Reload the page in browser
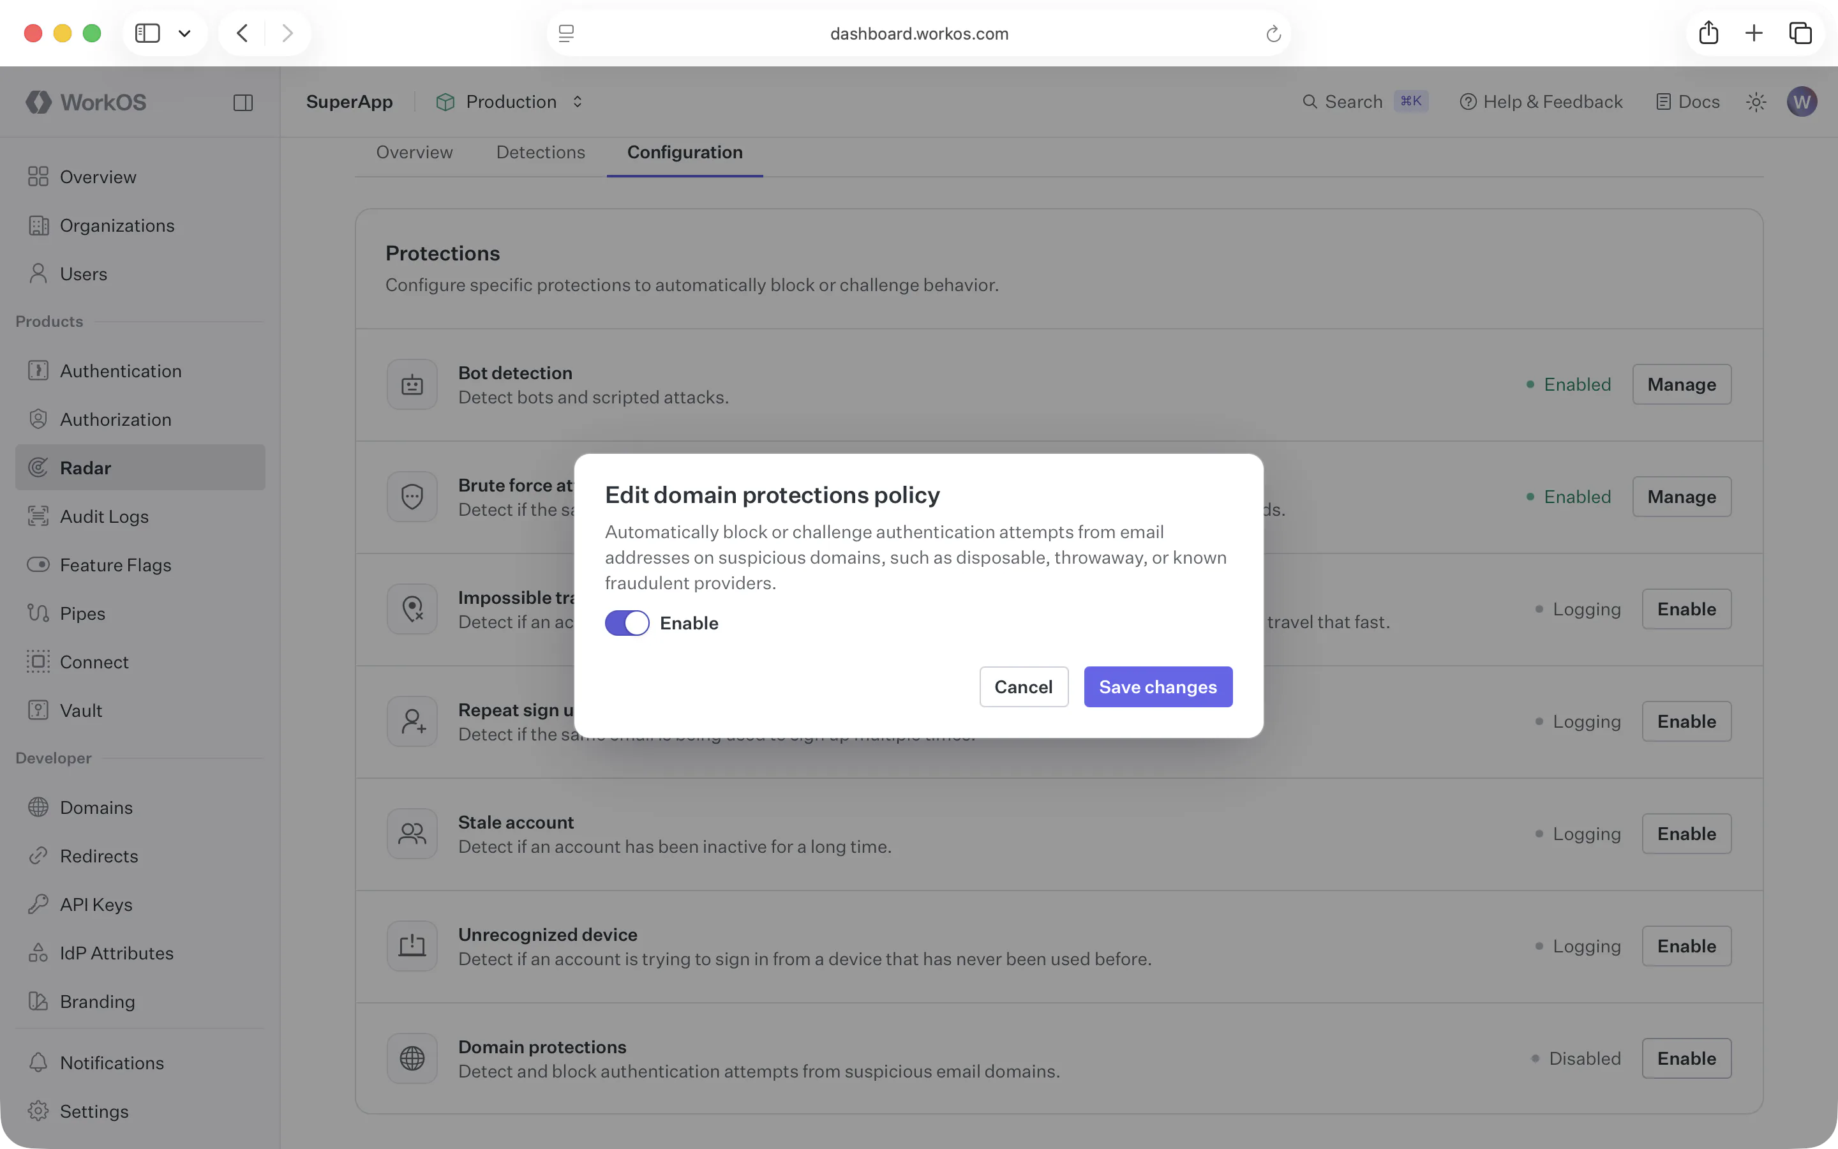The height and width of the screenshot is (1149, 1838). click(1273, 33)
